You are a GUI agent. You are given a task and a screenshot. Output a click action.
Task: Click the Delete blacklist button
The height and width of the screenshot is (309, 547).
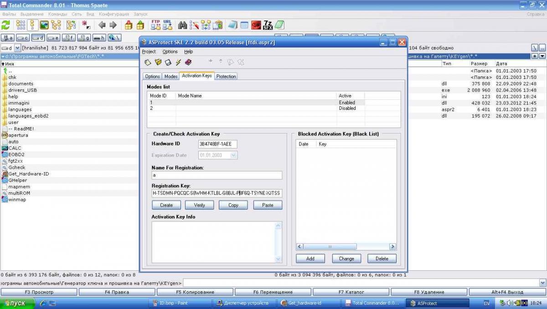pyautogui.click(x=382, y=258)
